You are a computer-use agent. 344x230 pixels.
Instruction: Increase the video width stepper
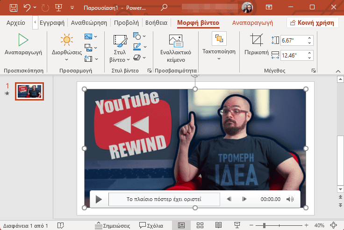[x=309, y=53]
